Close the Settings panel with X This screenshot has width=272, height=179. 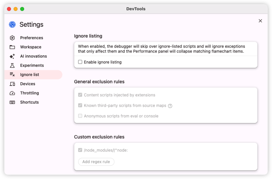click(260, 21)
